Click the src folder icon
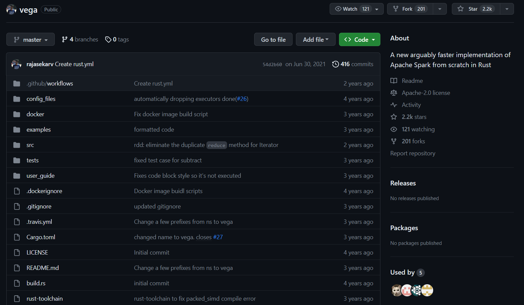The width and height of the screenshot is (524, 305). 17,145
